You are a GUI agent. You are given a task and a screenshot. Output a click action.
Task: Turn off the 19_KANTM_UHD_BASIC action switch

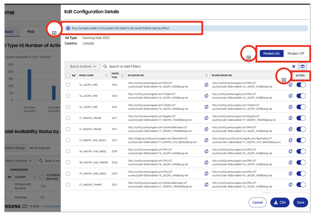(301, 174)
